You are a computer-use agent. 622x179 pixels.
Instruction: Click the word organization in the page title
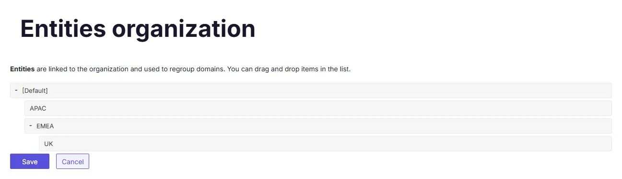click(x=184, y=29)
